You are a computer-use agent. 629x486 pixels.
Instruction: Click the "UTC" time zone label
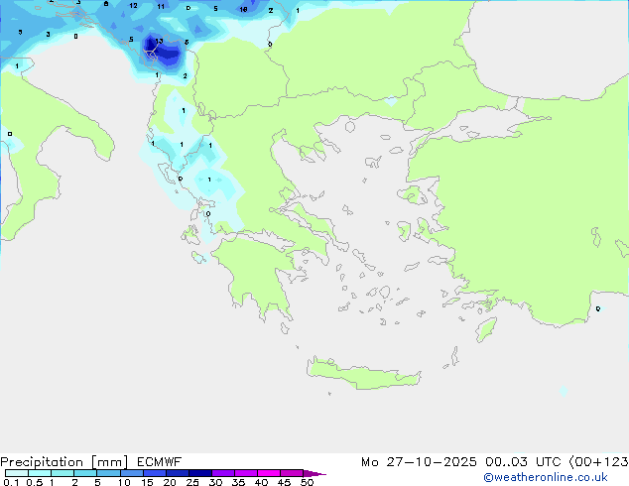(548, 462)
